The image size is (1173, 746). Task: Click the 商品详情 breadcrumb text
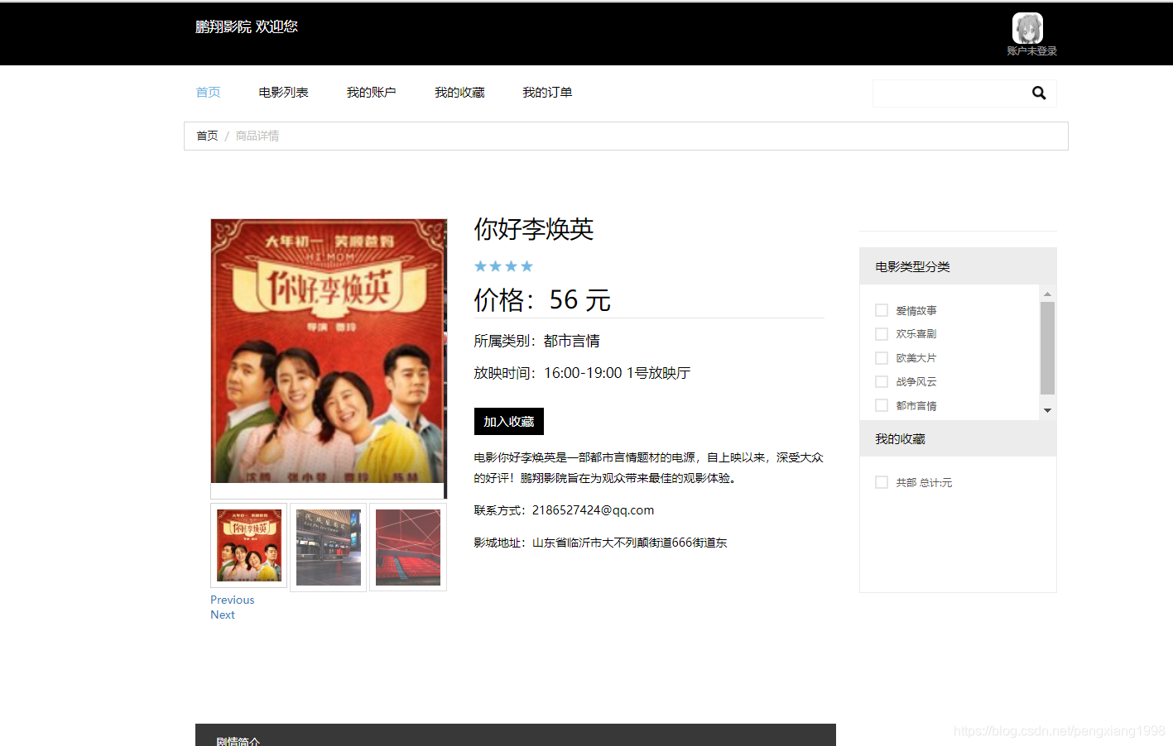(257, 136)
